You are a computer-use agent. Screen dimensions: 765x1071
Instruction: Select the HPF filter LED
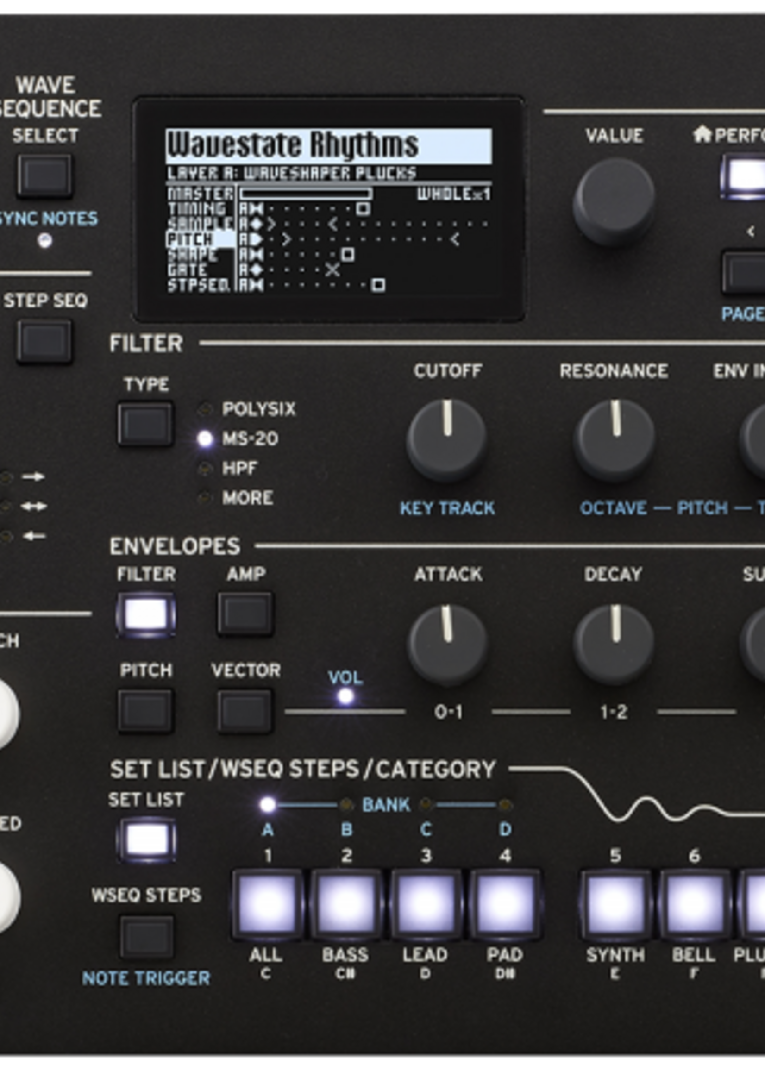pos(204,469)
